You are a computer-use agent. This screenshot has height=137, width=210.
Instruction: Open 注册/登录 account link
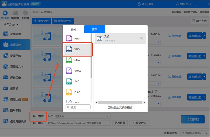point(146,4)
